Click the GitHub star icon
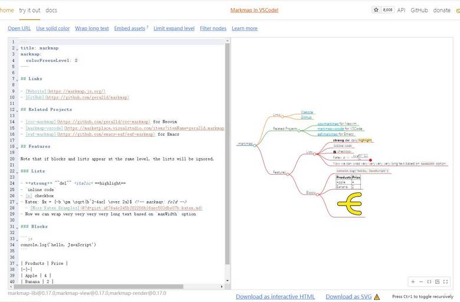 [x=376, y=10]
